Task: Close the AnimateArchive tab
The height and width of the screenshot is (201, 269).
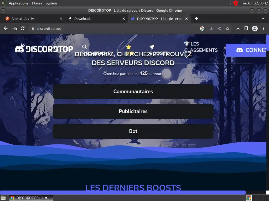Action: pyautogui.click(x=61, y=19)
